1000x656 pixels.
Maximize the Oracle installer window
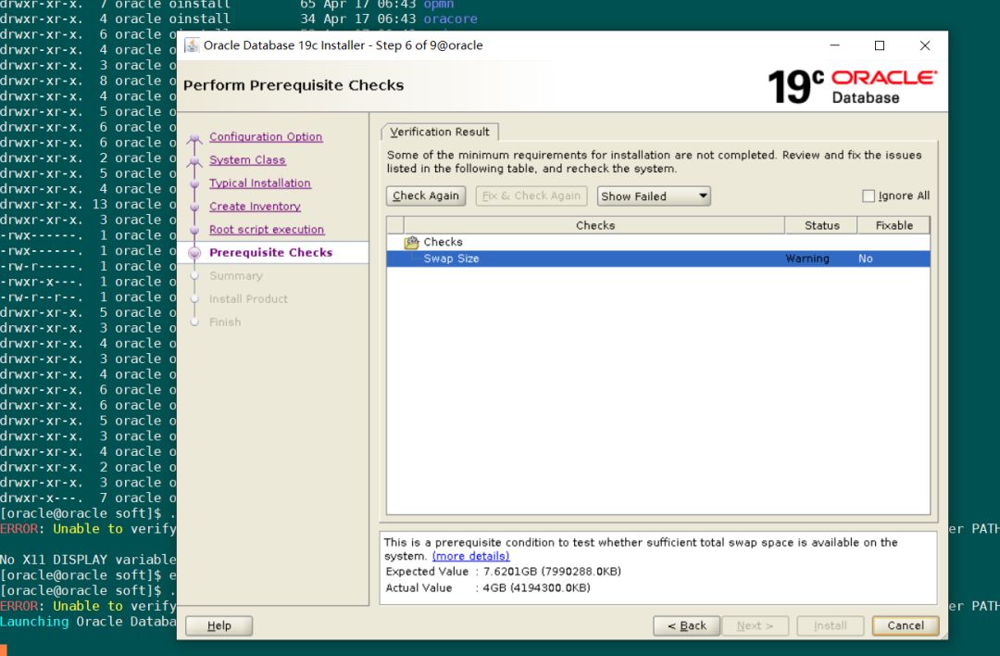click(x=880, y=45)
